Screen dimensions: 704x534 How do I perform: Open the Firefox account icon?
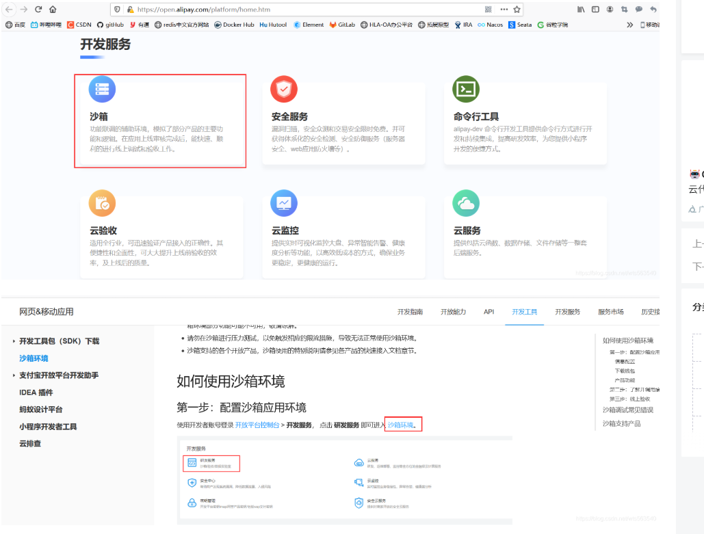pos(610,9)
